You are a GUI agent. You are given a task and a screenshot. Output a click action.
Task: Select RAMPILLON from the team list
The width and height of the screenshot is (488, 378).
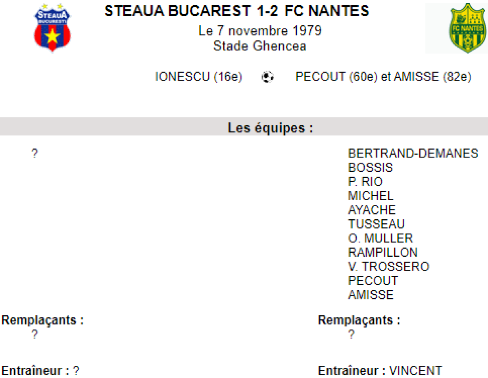coord(383,252)
